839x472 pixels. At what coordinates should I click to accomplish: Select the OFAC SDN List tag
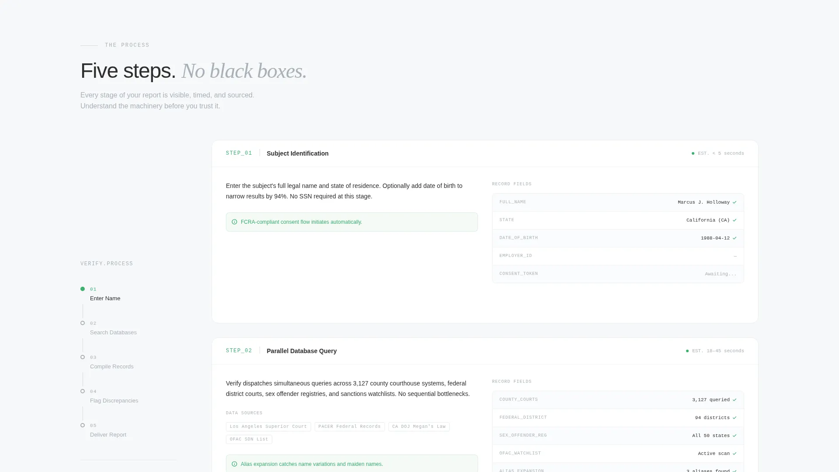(249, 439)
